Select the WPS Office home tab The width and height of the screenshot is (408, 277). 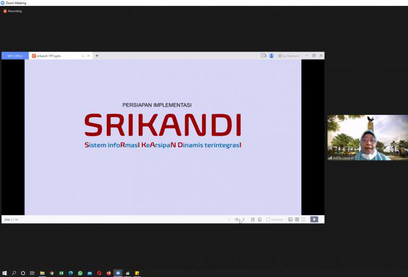(15, 56)
